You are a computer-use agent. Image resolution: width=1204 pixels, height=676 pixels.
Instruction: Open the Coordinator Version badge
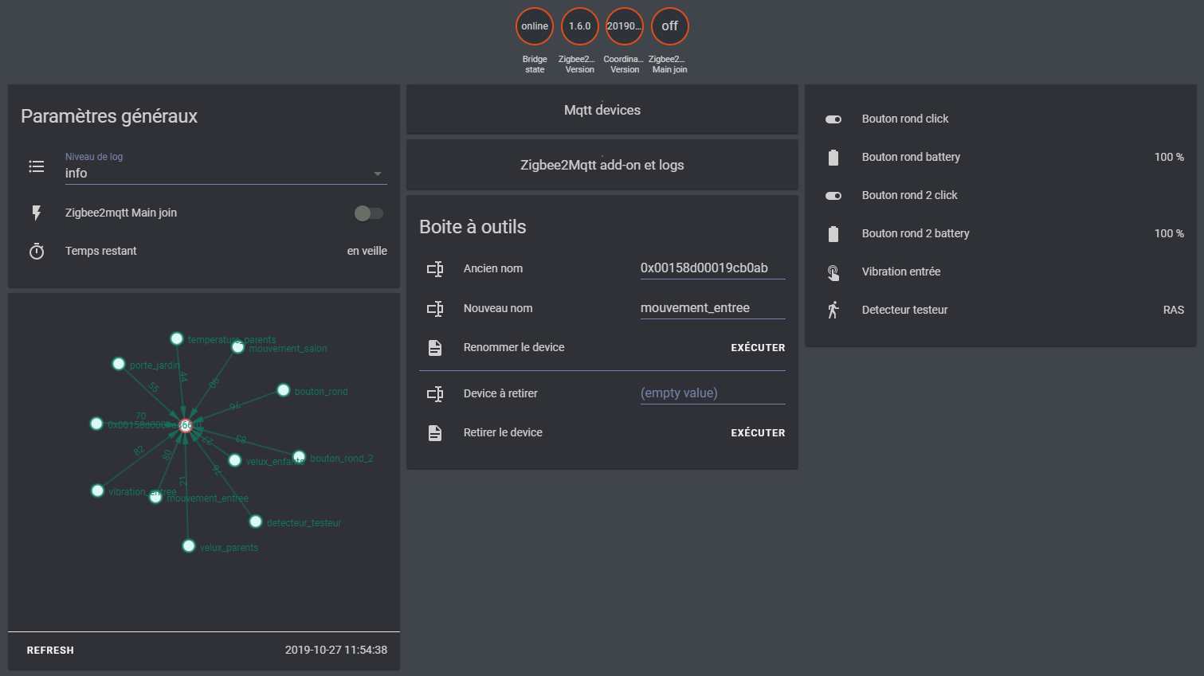click(x=625, y=26)
